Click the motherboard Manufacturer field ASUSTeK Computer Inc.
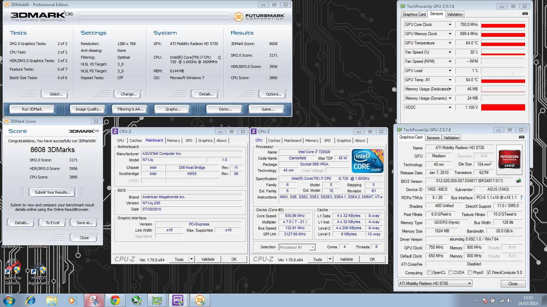 192,154
